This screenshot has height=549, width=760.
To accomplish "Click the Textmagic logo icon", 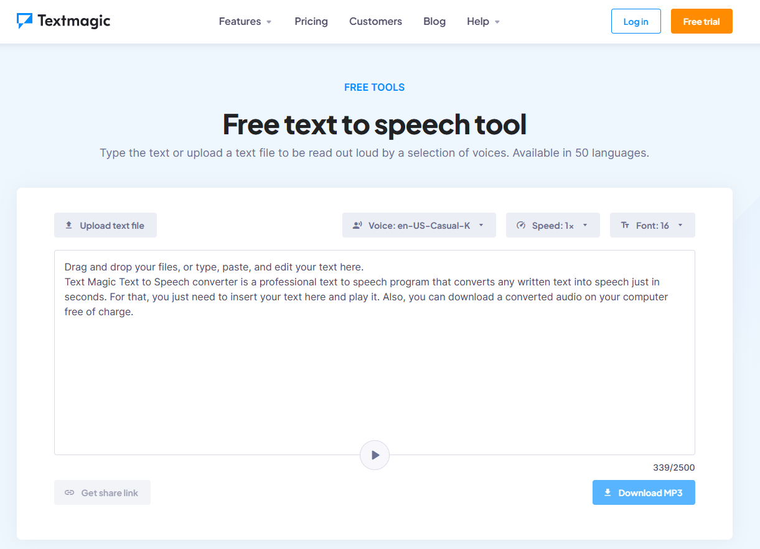I will coord(24,21).
